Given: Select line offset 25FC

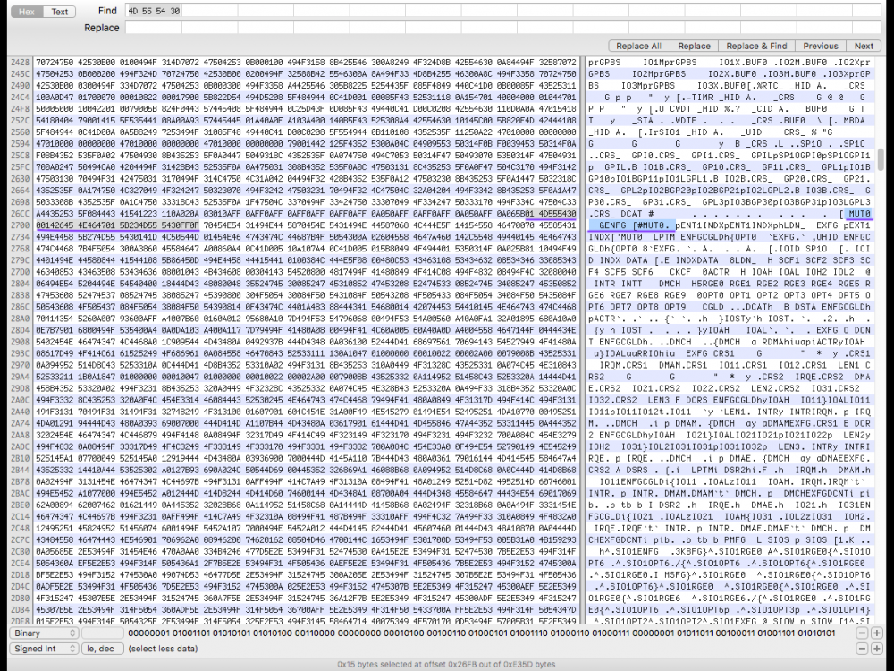Looking at the screenshot, I should coord(20,166).
